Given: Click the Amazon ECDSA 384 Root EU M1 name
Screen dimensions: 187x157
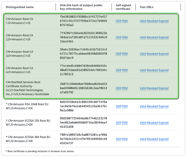Looking at the screenshot, I should 28,139.
